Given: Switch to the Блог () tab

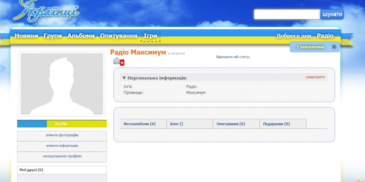Looking at the screenshot, I should [x=190, y=124].
